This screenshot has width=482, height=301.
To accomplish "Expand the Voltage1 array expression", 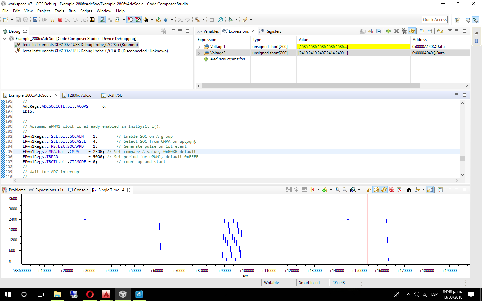I will pos(199,47).
